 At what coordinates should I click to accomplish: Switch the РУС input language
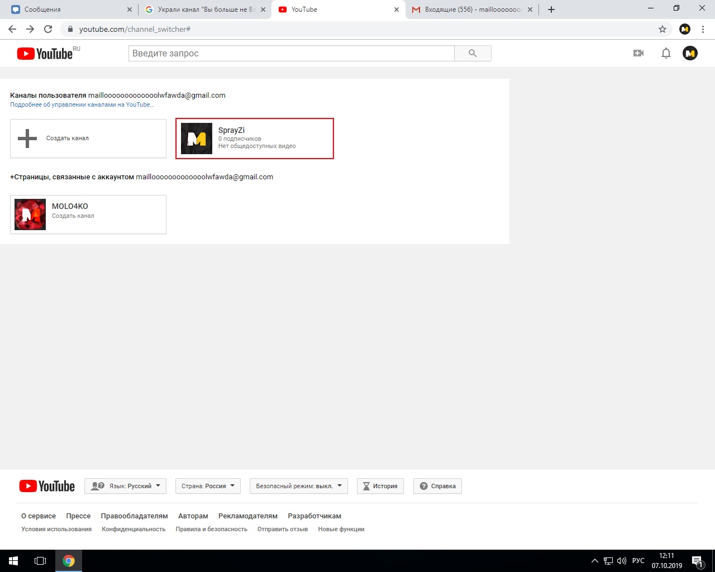click(638, 561)
